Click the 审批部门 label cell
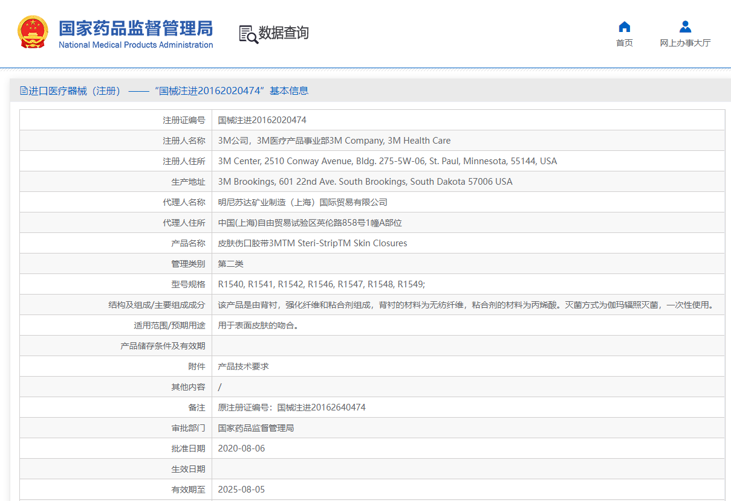731x501 pixels. tap(116, 428)
